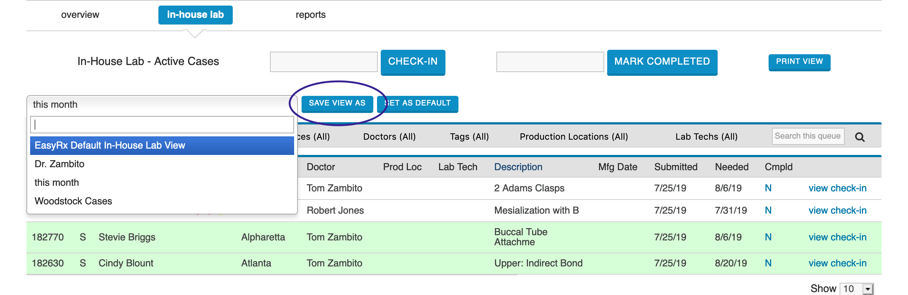Choose EasyRx Default In-House Lab View option
The height and width of the screenshot is (295, 908).
tap(162, 145)
